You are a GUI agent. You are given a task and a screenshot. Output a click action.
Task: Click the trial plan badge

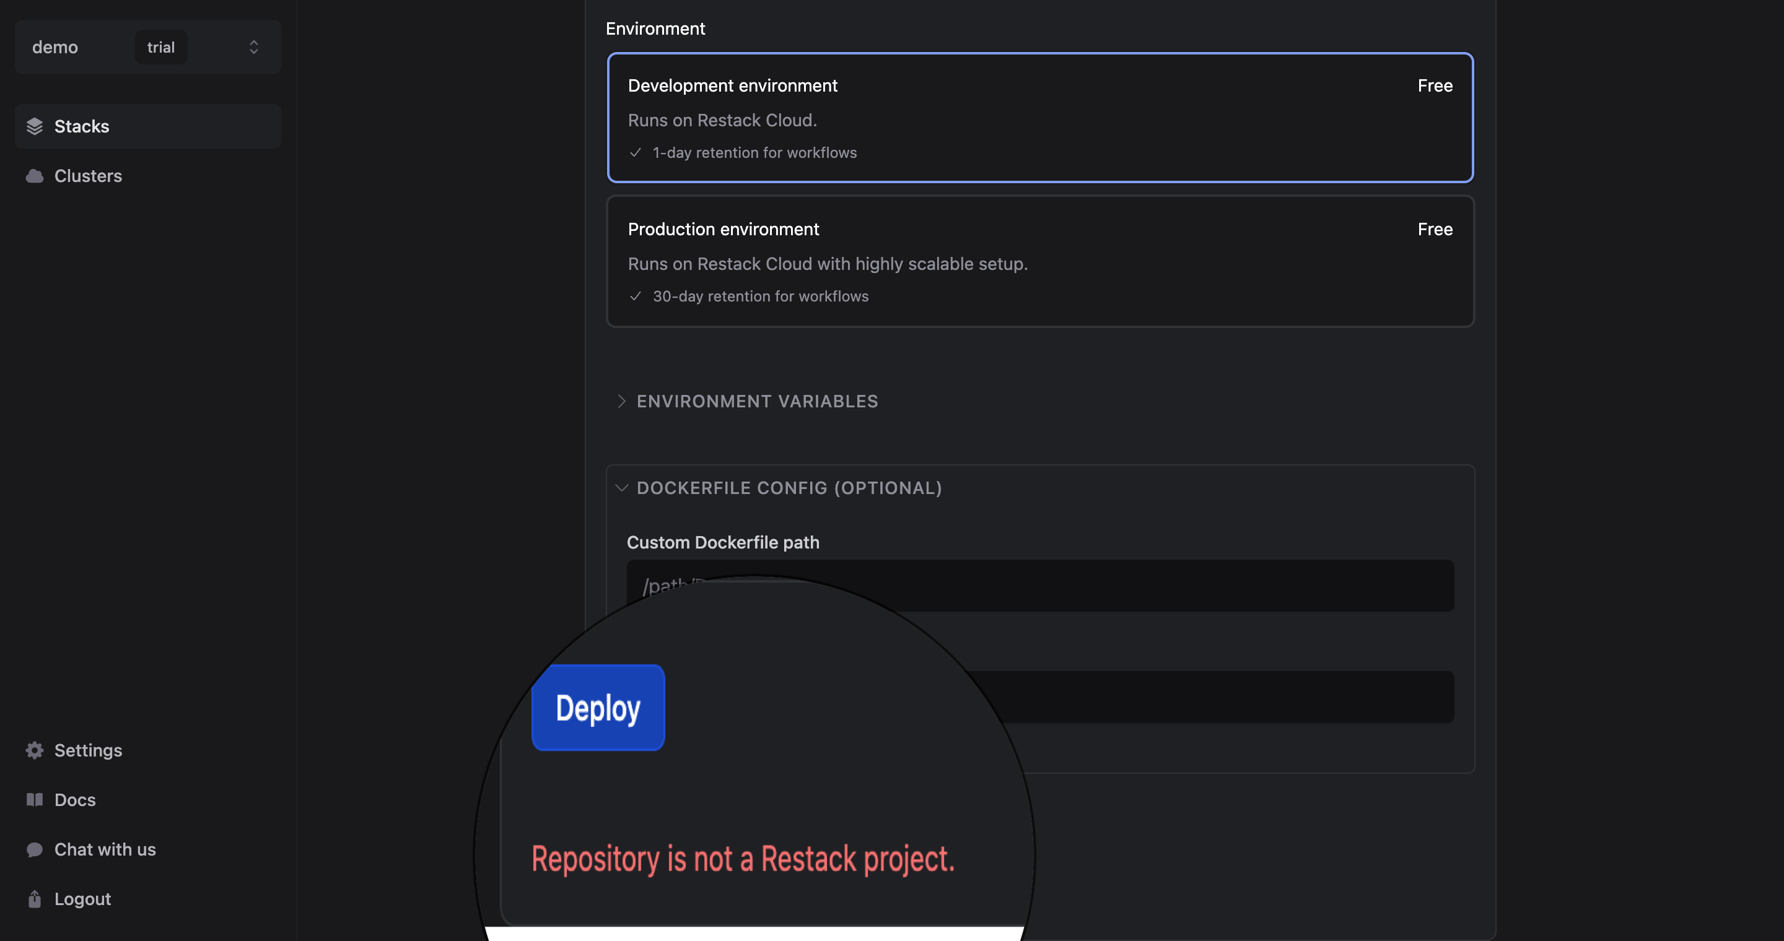160,47
